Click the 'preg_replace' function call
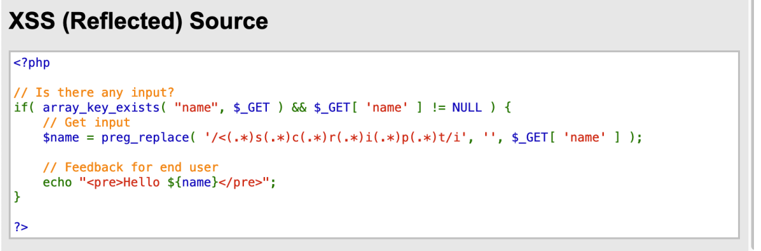 click(145, 138)
